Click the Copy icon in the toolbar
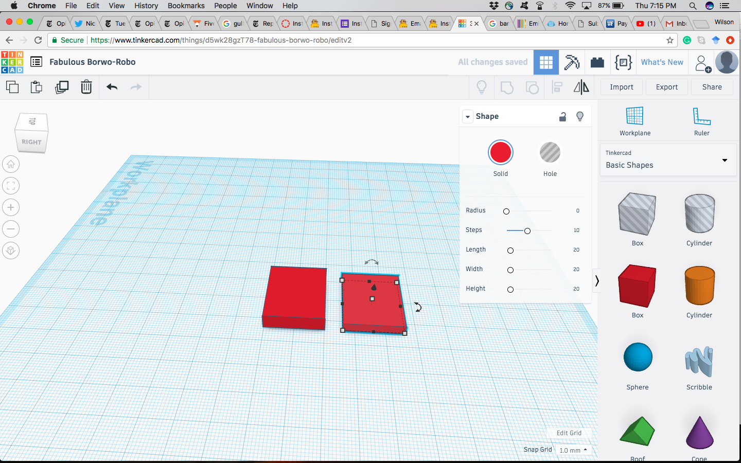The width and height of the screenshot is (741, 463). tap(12, 87)
